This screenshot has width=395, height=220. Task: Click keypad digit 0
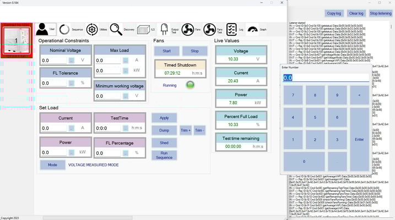(304, 161)
